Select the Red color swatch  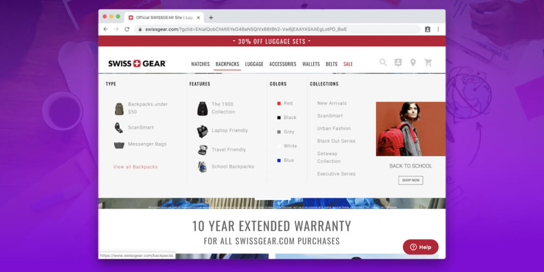coord(279,103)
